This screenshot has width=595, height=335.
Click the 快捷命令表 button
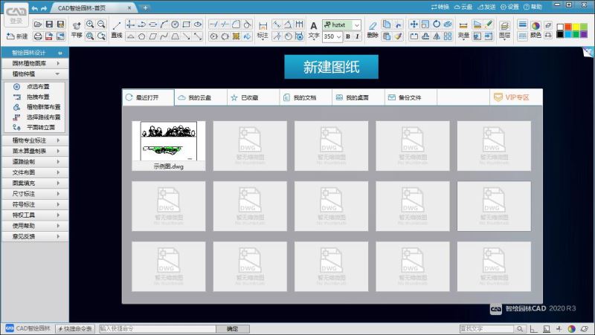[75, 328]
